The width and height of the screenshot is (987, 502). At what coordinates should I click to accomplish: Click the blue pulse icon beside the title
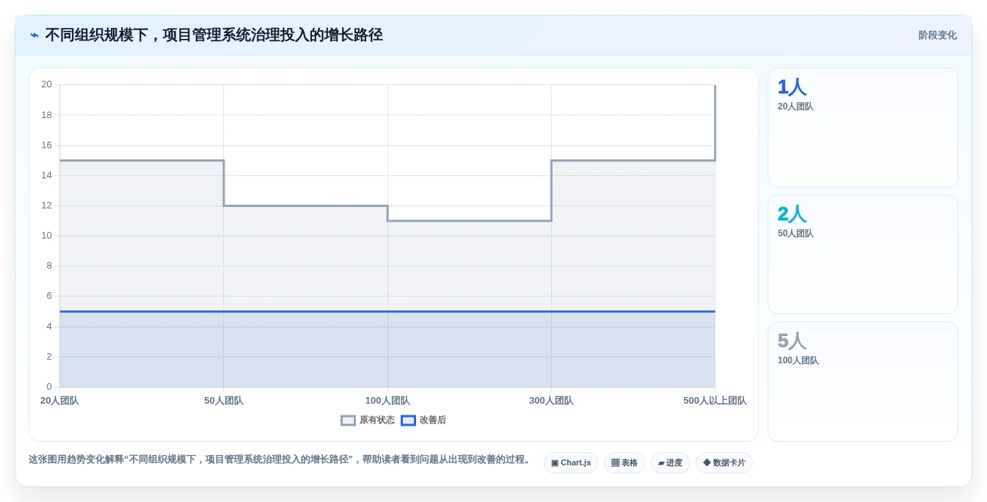click(34, 35)
